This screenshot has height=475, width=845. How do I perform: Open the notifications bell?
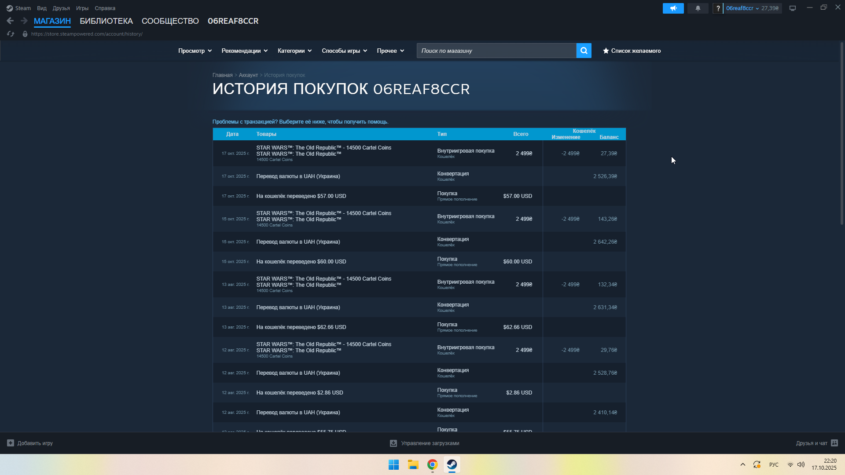pos(698,8)
